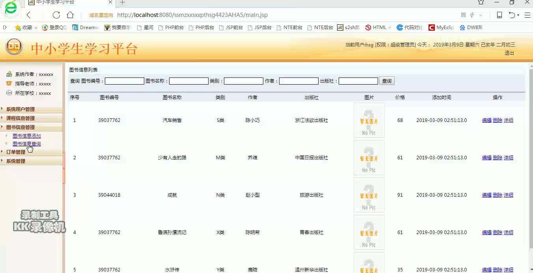The image size is (533, 273).
Task: Expand 订单管理 menu
Action: tap(31, 152)
